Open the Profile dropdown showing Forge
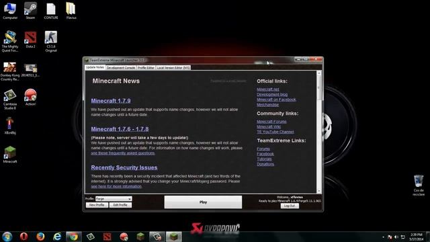Viewport: 430px width, 242px height. pyautogui.click(x=114, y=199)
